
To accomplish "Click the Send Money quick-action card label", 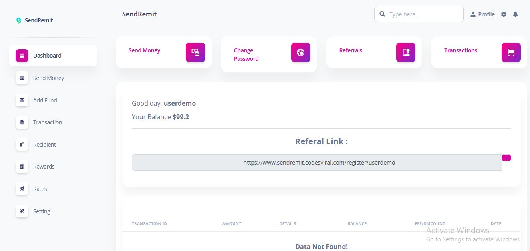I will tap(144, 50).
